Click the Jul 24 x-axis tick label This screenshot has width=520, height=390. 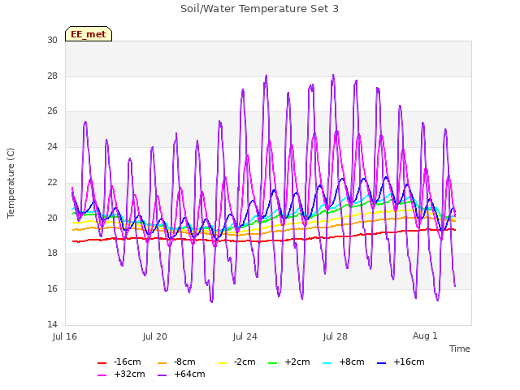[x=245, y=336]
